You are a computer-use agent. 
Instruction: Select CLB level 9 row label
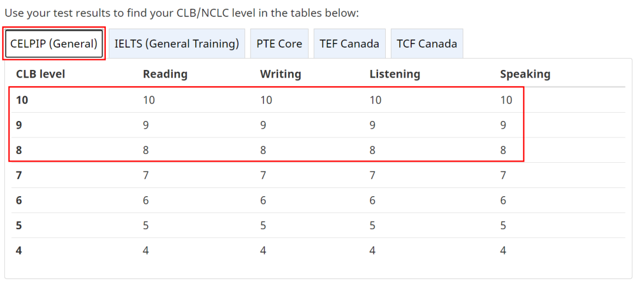click(19, 125)
